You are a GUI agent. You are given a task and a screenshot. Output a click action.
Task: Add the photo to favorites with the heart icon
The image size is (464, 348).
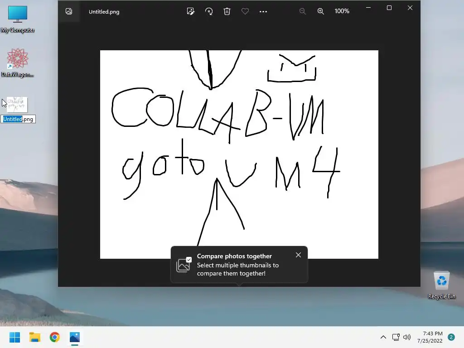[245, 11]
